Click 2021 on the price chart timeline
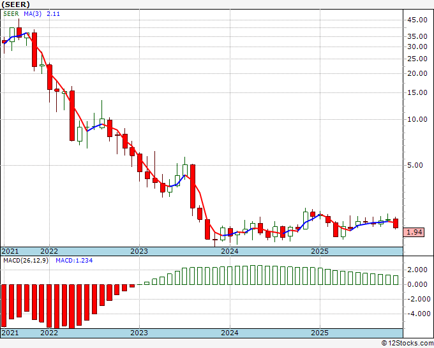The image size is (434, 348). coord(10,251)
